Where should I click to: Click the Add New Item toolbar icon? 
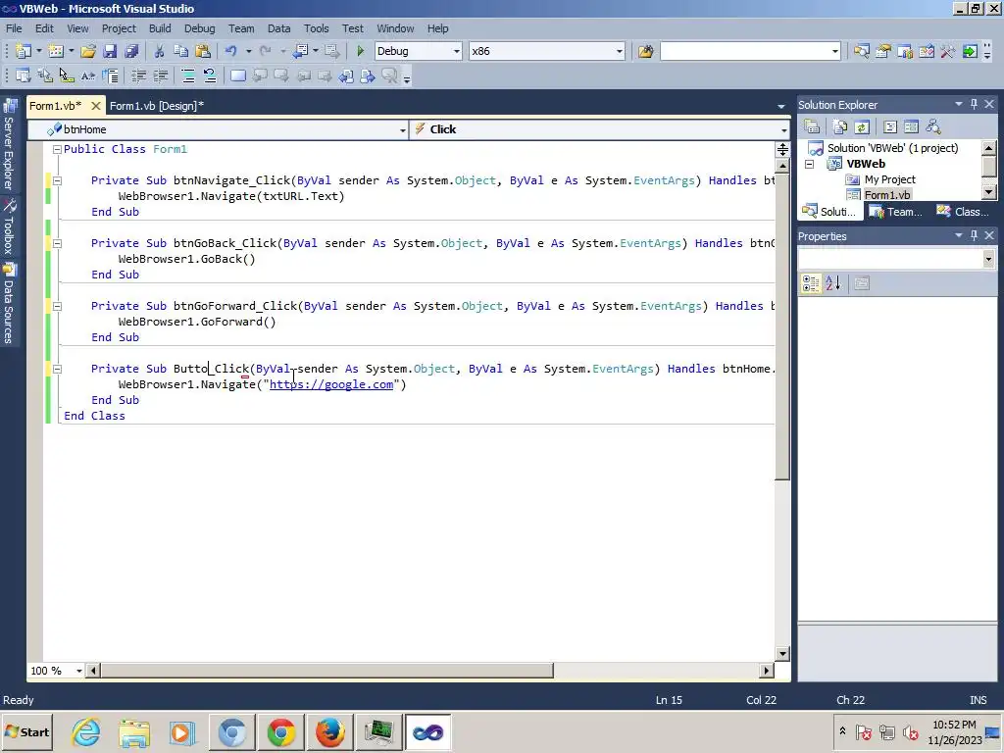[56, 51]
